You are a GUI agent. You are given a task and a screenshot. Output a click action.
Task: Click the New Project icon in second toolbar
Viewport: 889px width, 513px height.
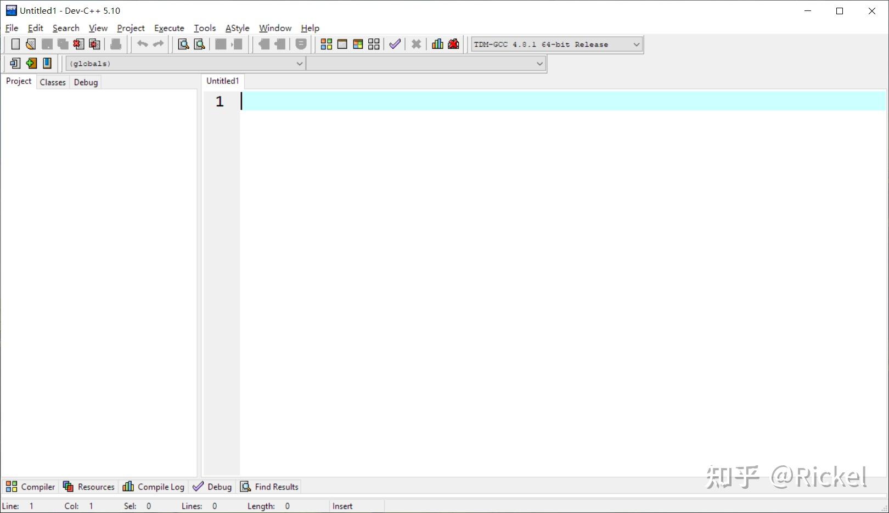pyautogui.click(x=15, y=64)
